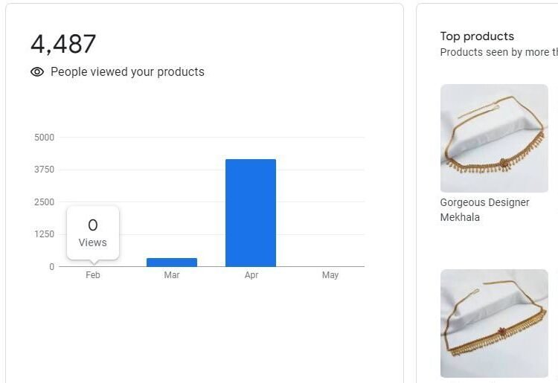The image size is (558, 383).
Task: Click the Top products heading
Action: point(477,36)
